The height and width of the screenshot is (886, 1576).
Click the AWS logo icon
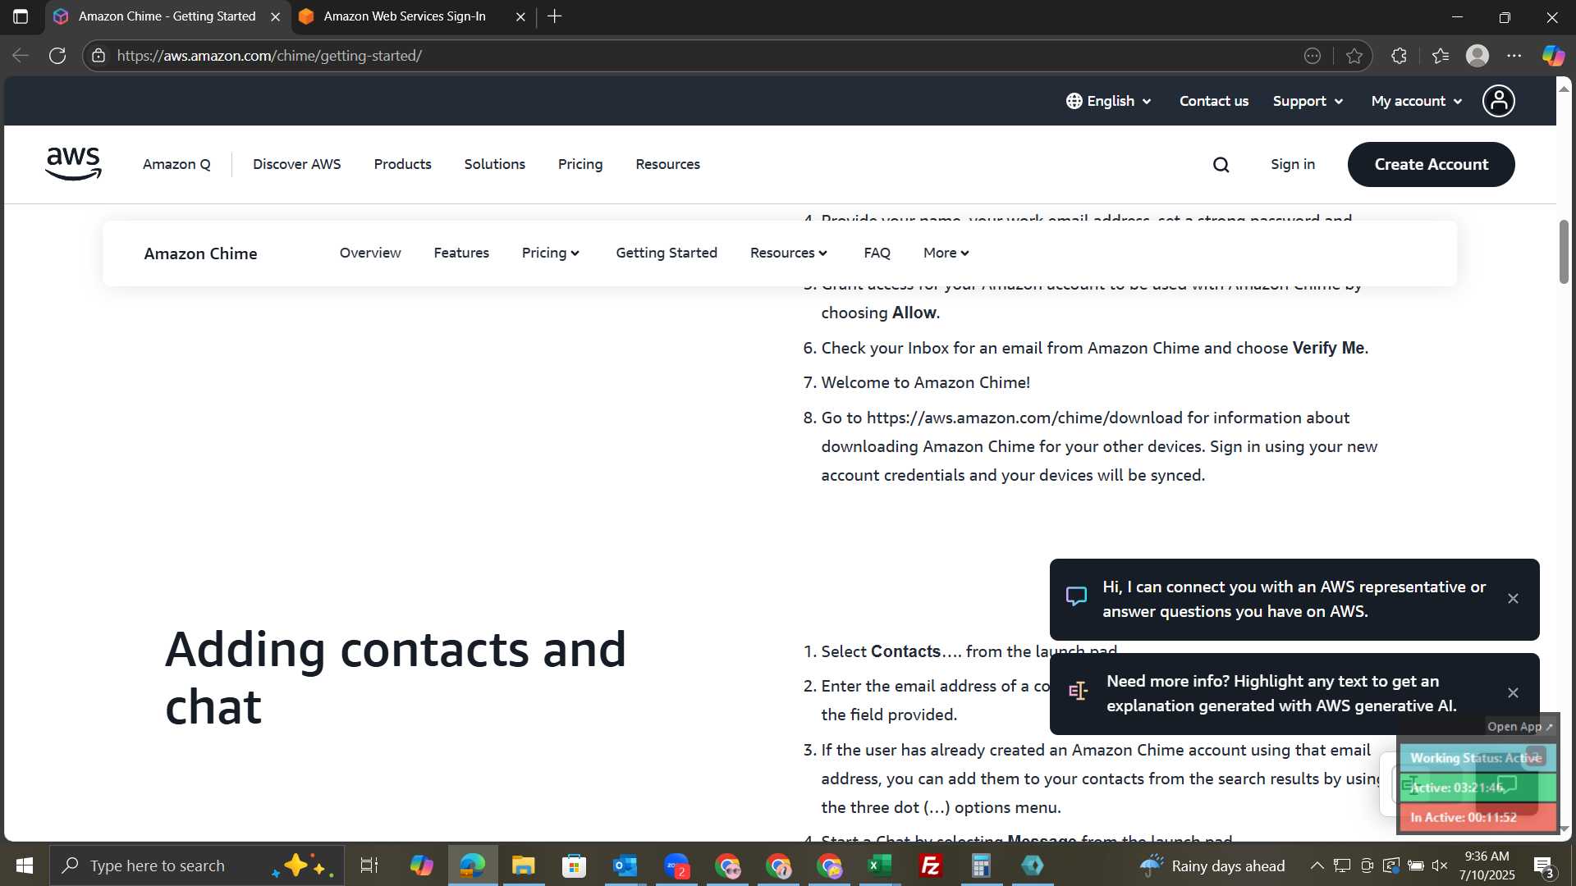tap(73, 164)
